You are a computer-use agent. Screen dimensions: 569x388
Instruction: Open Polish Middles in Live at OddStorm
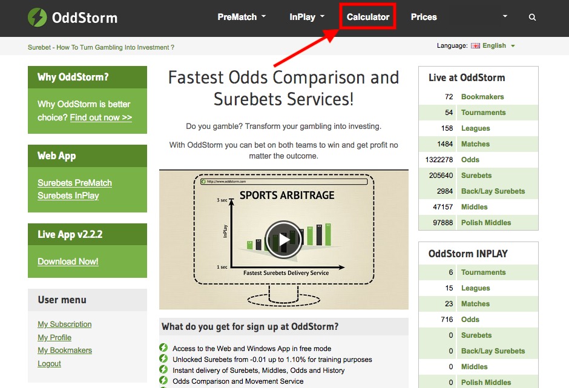pos(486,223)
